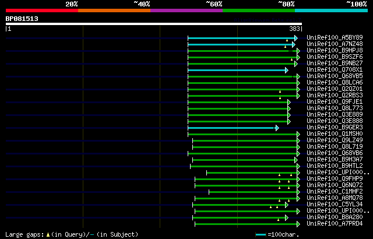Click the yellow gap marker under B9SZF6 bar
This screenshot has height=239, width=373.
tap(291, 59)
